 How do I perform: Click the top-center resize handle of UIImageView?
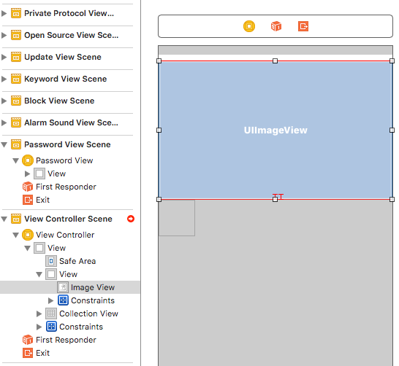point(275,61)
